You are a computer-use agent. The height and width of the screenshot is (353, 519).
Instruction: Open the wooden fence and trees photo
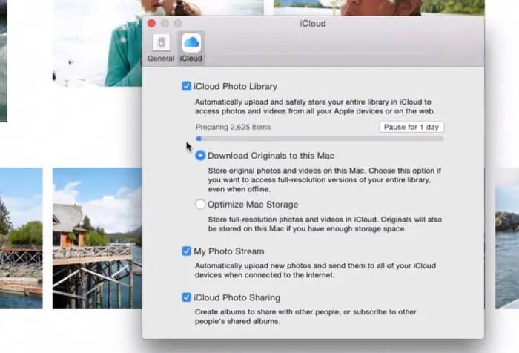22,238
